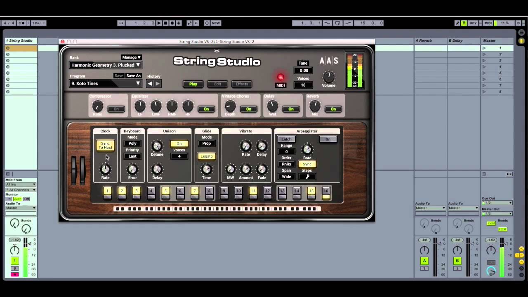528x297 pixels.
Task: Click track 1 activator button
Action: tap(14, 261)
